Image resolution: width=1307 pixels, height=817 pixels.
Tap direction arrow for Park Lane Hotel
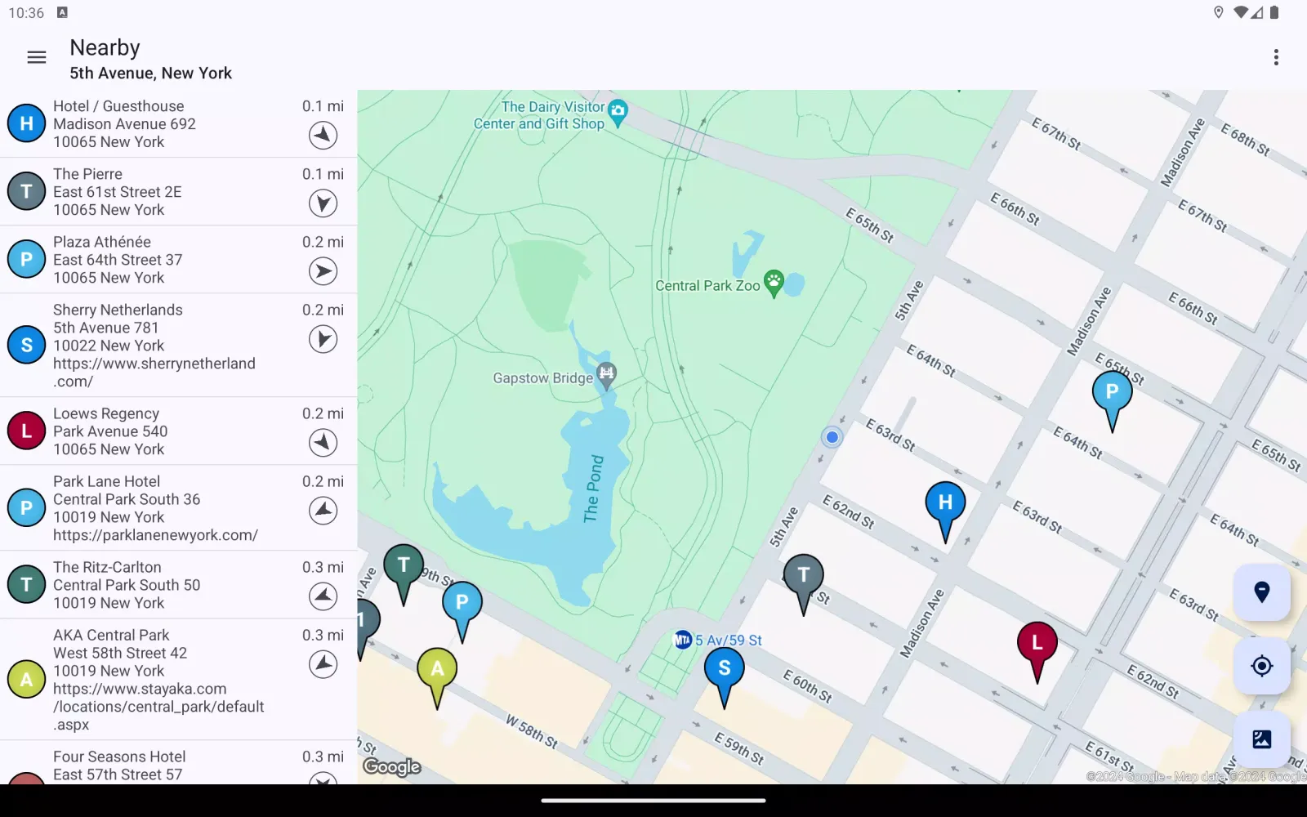(323, 510)
